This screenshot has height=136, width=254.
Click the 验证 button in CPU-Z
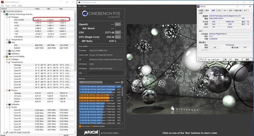(237, 60)
